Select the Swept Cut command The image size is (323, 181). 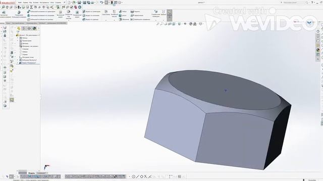[x=91, y=12]
